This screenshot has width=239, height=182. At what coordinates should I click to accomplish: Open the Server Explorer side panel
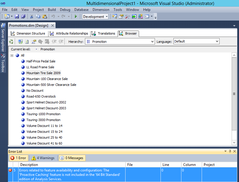coord(3,38)
